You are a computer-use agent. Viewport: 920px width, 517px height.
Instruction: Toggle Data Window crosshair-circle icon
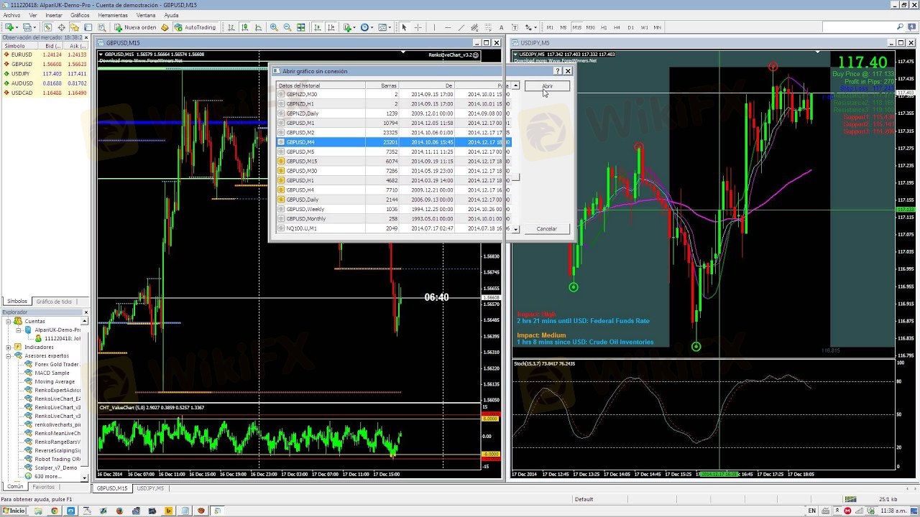61,27
